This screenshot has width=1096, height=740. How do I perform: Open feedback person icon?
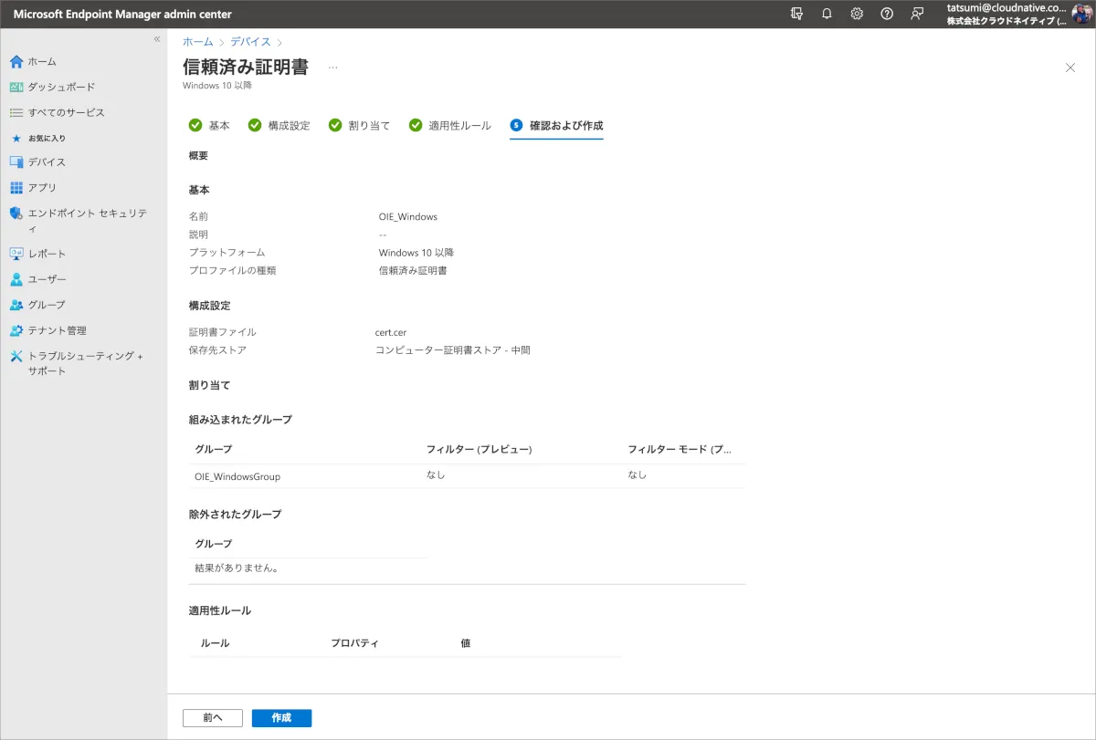point(917,14)
